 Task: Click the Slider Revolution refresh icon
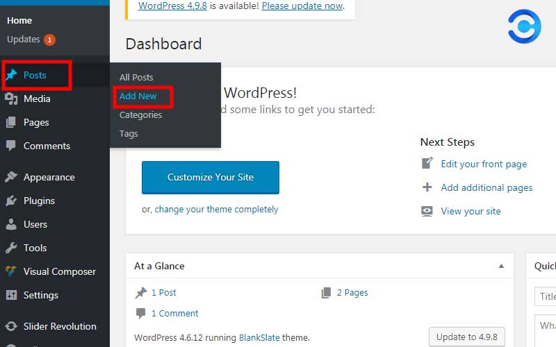[x=11, y=326]
